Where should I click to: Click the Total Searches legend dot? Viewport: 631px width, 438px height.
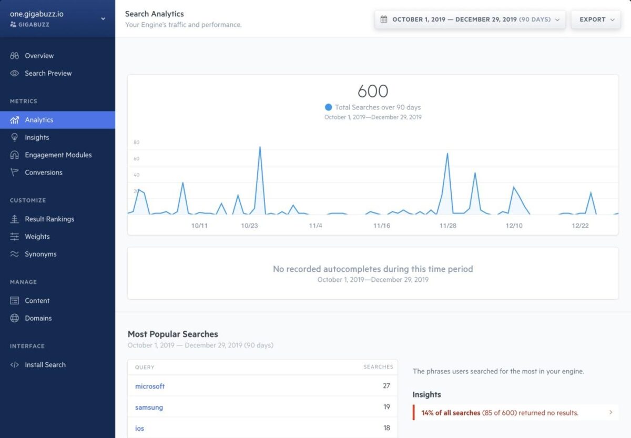click(x=329, y=107)
